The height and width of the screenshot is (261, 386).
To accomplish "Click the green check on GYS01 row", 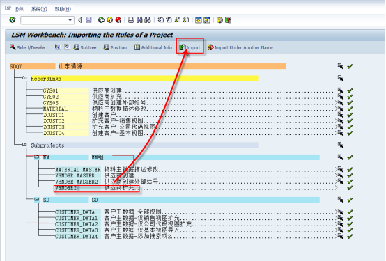I will (x=350, y=90).
